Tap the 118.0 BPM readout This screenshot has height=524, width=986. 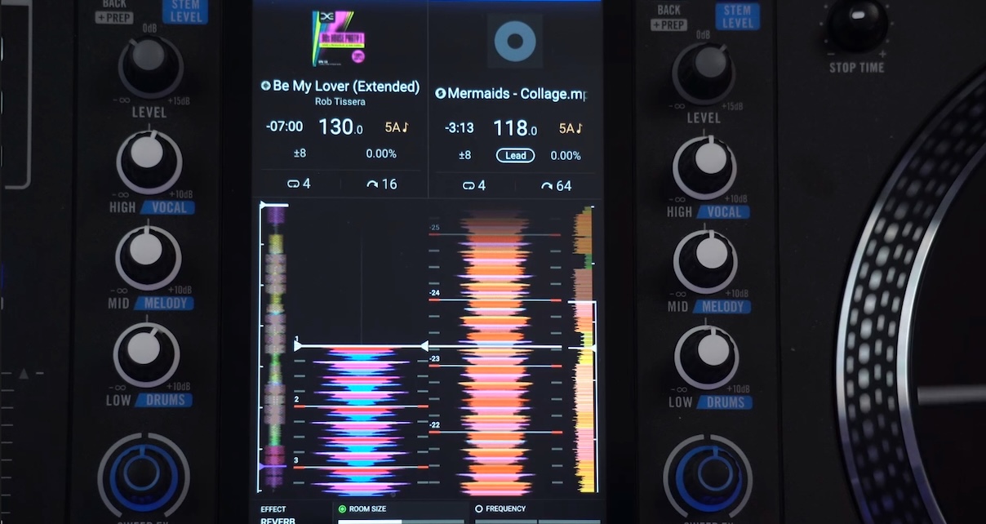coord(515,128)
